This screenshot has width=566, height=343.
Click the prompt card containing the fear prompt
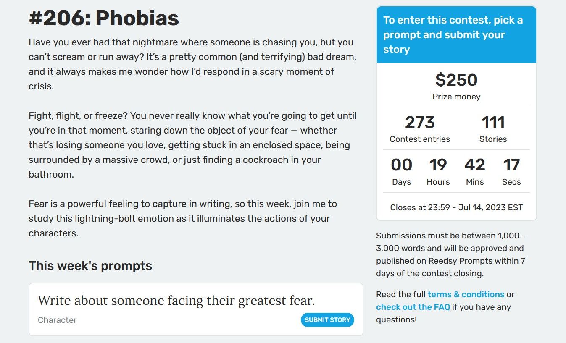click(x=195, y=309)
